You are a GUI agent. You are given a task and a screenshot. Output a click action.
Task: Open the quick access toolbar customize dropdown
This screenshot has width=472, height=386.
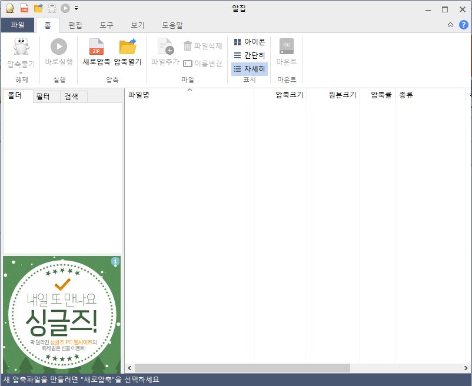[x=76, y=8]
